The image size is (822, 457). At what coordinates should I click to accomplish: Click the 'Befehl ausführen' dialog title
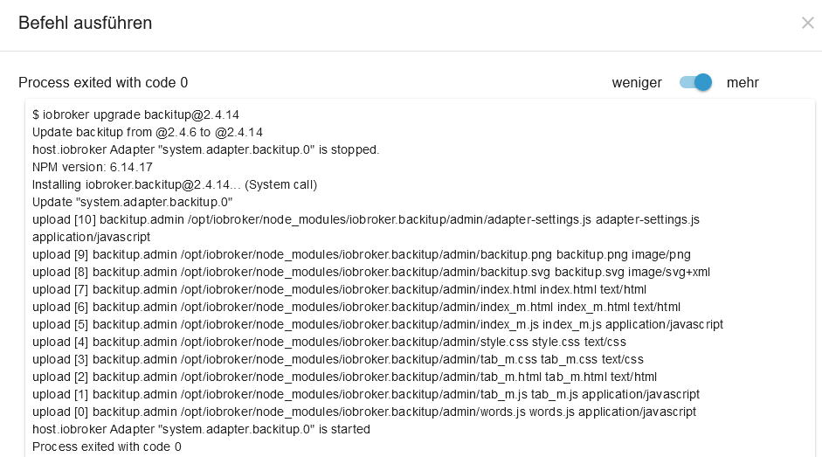[x=86, y=23]
